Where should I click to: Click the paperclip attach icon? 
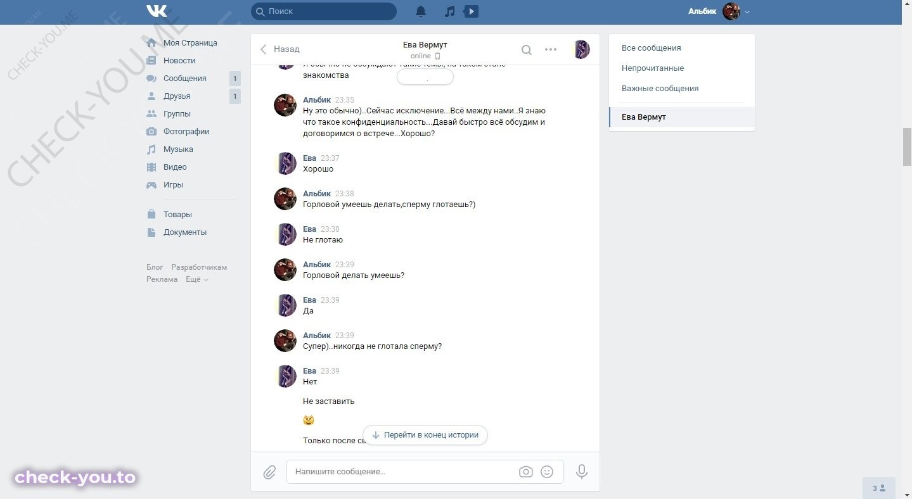tap(269, 472)
